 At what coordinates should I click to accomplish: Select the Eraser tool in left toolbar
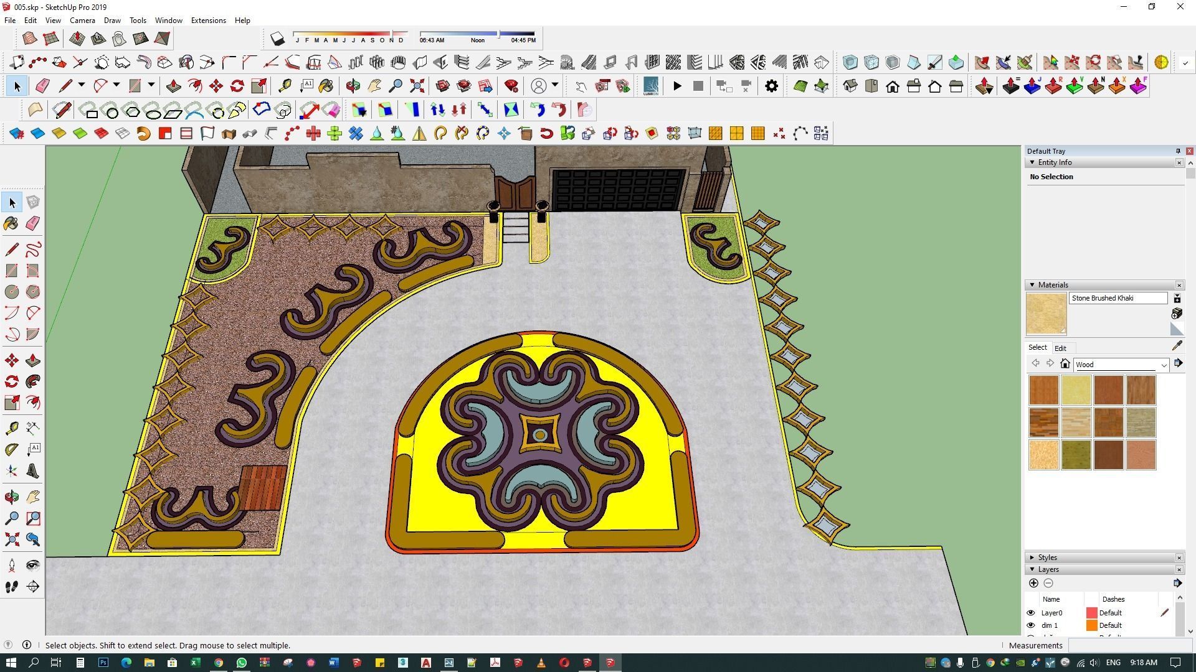(33, 223)
